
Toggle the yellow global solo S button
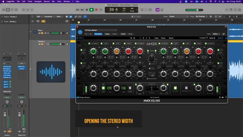tap(43, 21)
